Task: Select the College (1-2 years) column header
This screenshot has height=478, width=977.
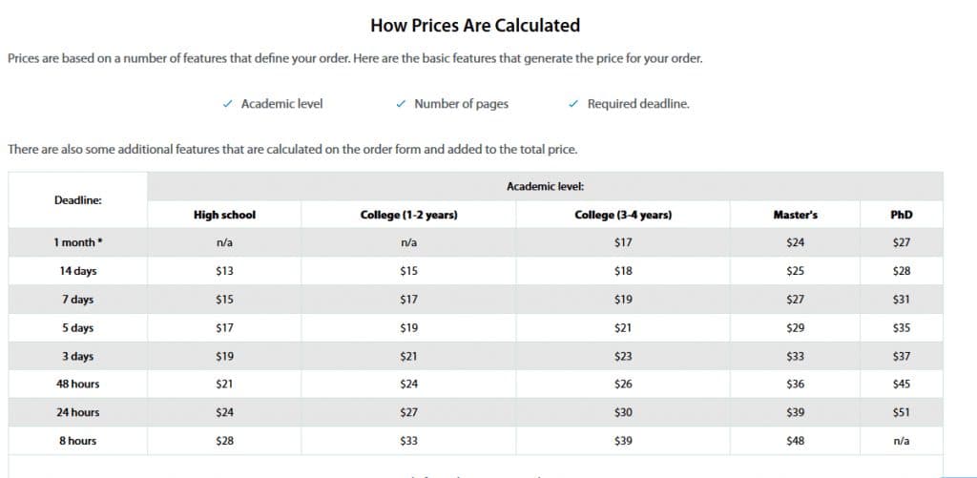Action: [x=408, y=215]
